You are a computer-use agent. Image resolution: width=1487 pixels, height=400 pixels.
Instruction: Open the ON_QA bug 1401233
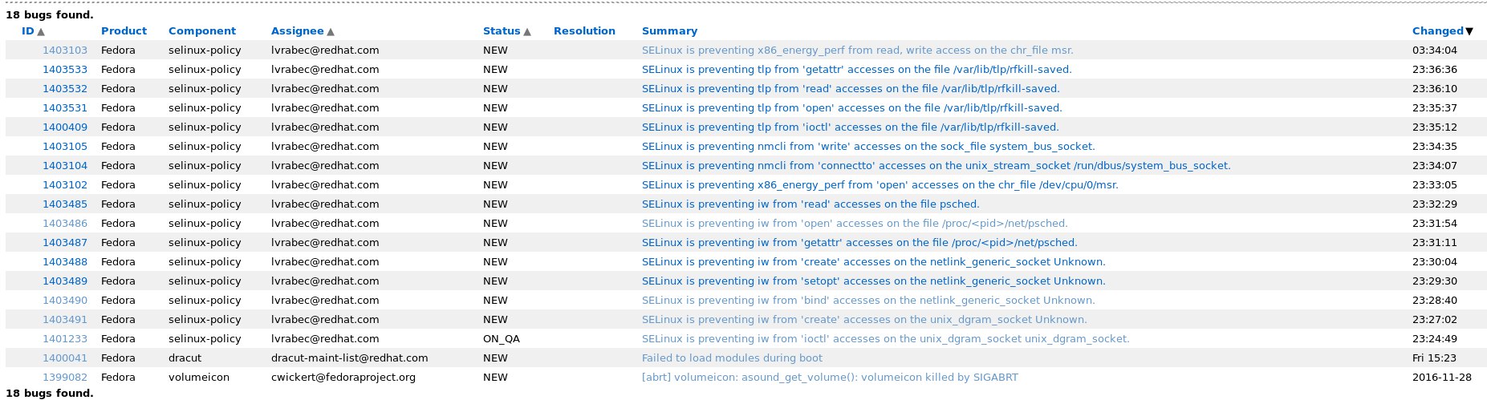(65, 338)
